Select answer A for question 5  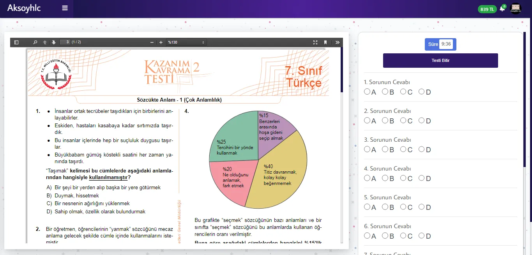coord(367,207)
